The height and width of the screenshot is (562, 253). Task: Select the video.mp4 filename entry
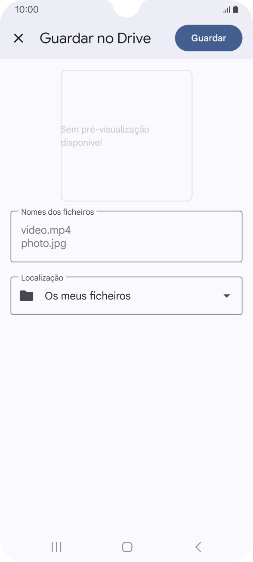coord(46,230)
